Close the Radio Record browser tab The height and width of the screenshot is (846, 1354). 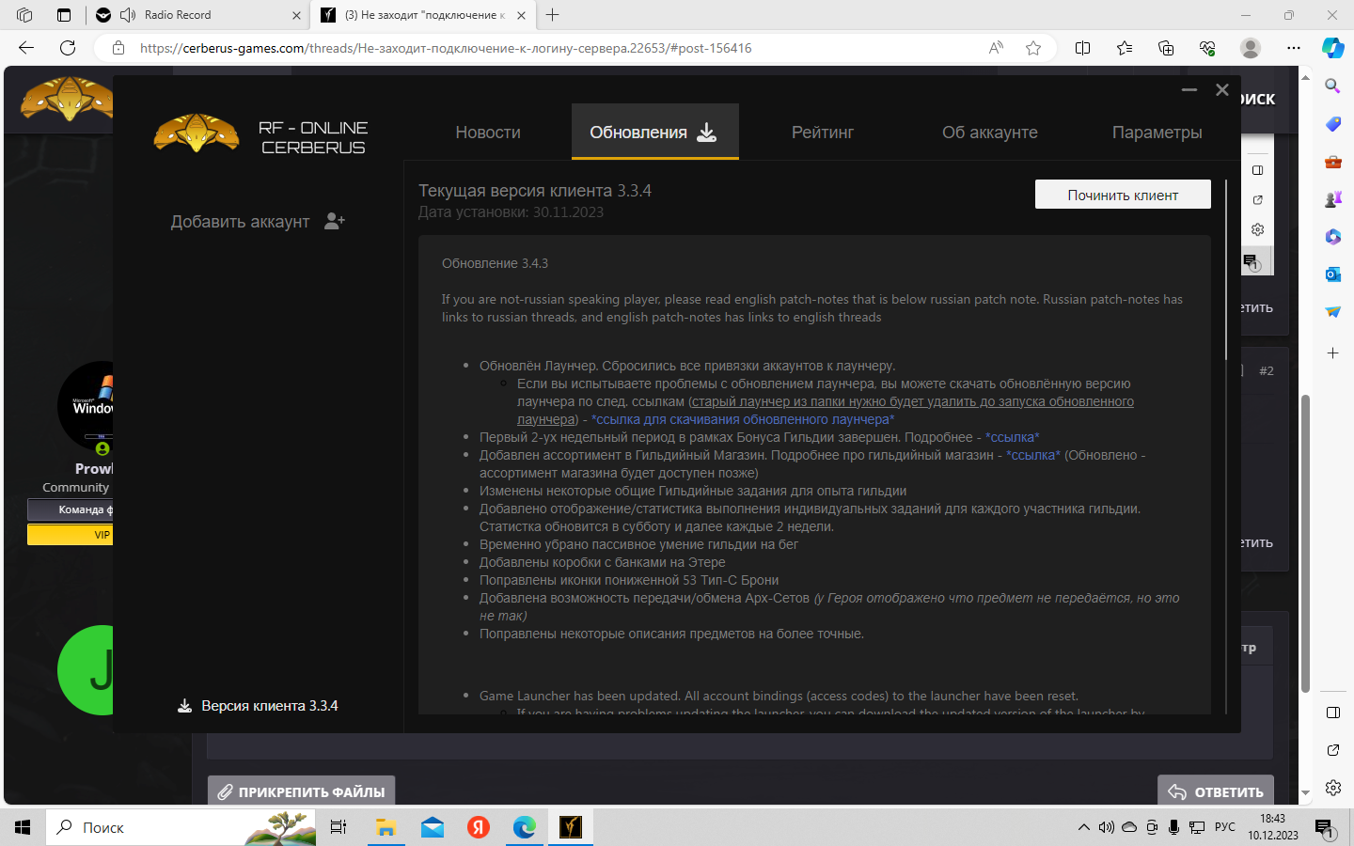[x=296, y=15]
